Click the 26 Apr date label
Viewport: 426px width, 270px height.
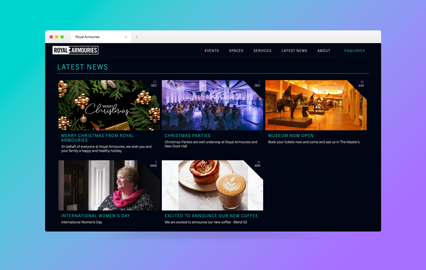(258, 164)
